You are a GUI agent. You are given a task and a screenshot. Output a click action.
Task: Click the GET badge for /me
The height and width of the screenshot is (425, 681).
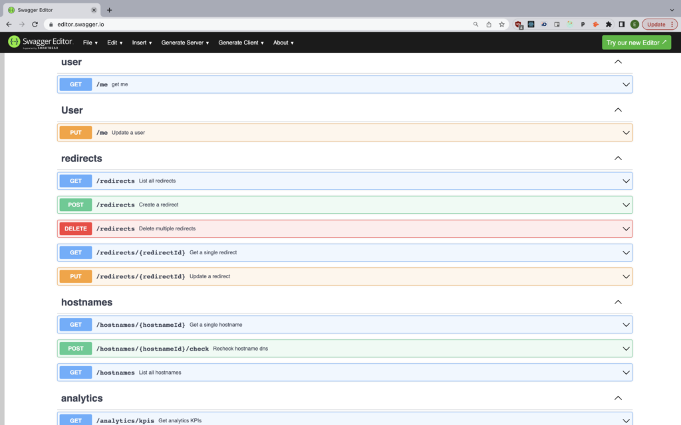76,84
